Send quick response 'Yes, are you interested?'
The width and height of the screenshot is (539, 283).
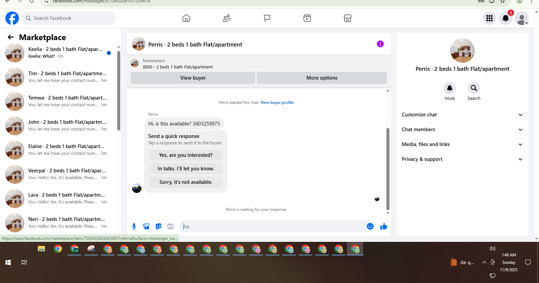click(x=186, y=155)
